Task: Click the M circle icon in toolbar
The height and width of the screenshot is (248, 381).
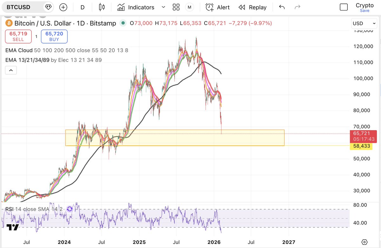Action: (x=190, y=7)
